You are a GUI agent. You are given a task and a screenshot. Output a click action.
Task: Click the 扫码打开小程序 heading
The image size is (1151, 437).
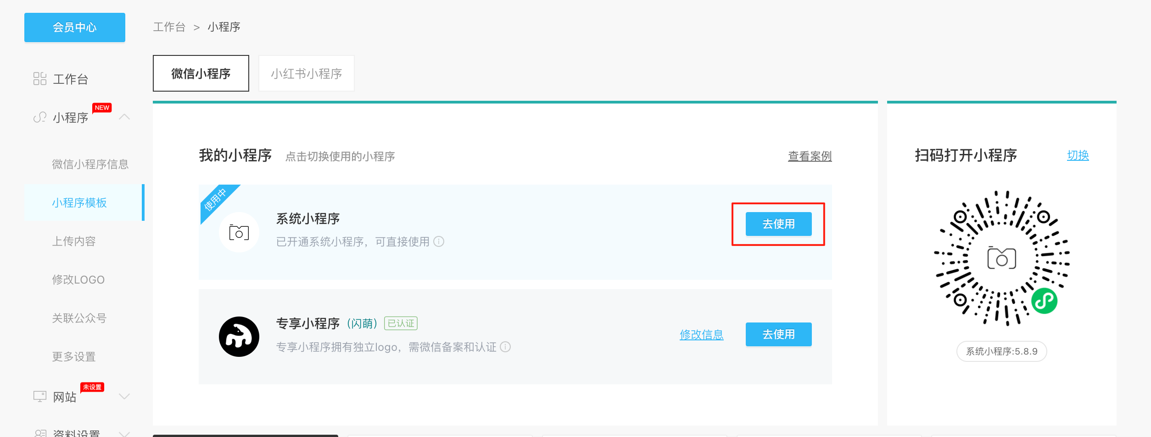coord(966,155)
